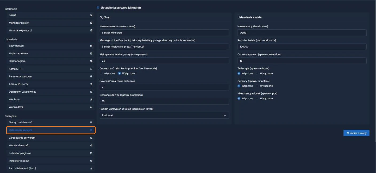
Task: Go to Menadżer plików
Action: tap(51, 23)
